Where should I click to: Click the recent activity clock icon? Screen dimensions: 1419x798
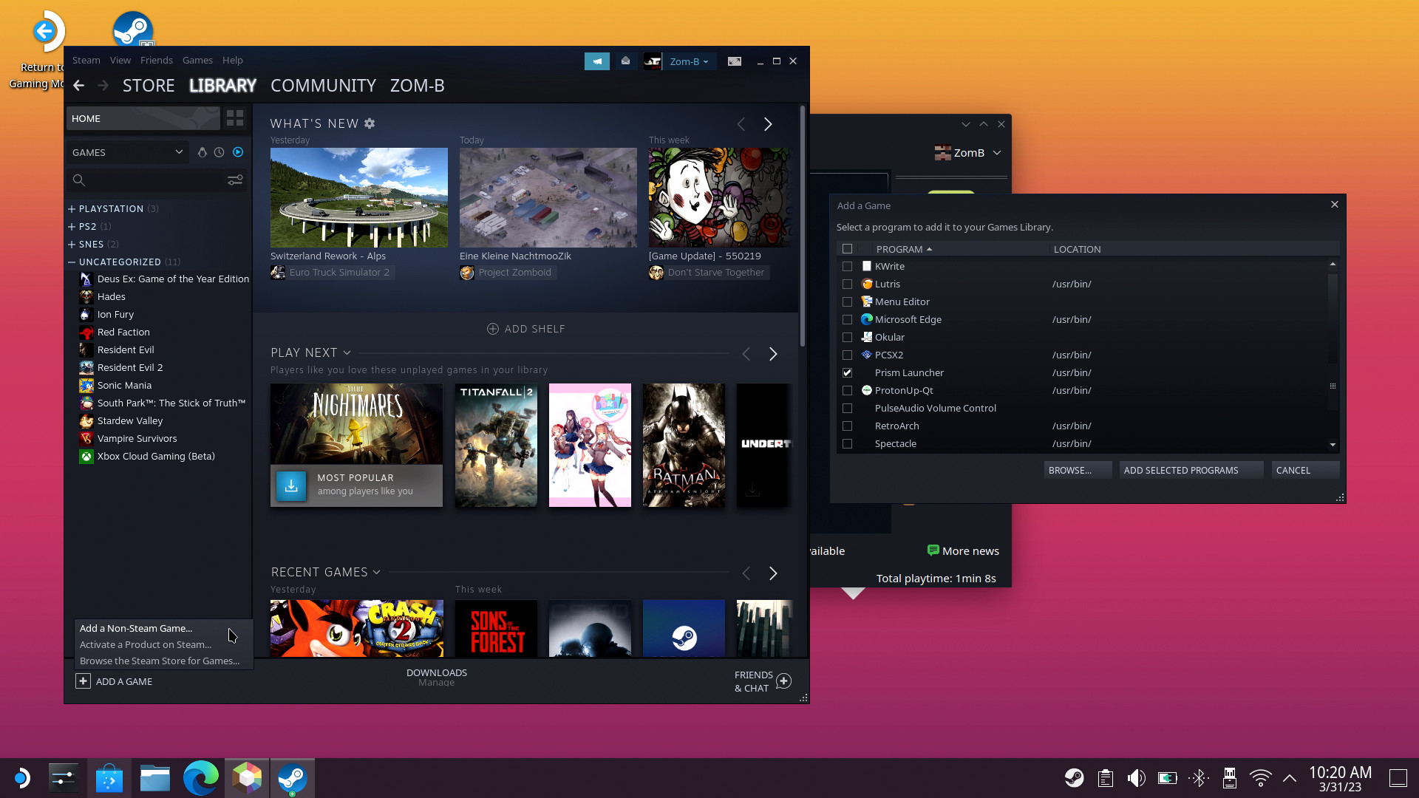pos(218,152)
